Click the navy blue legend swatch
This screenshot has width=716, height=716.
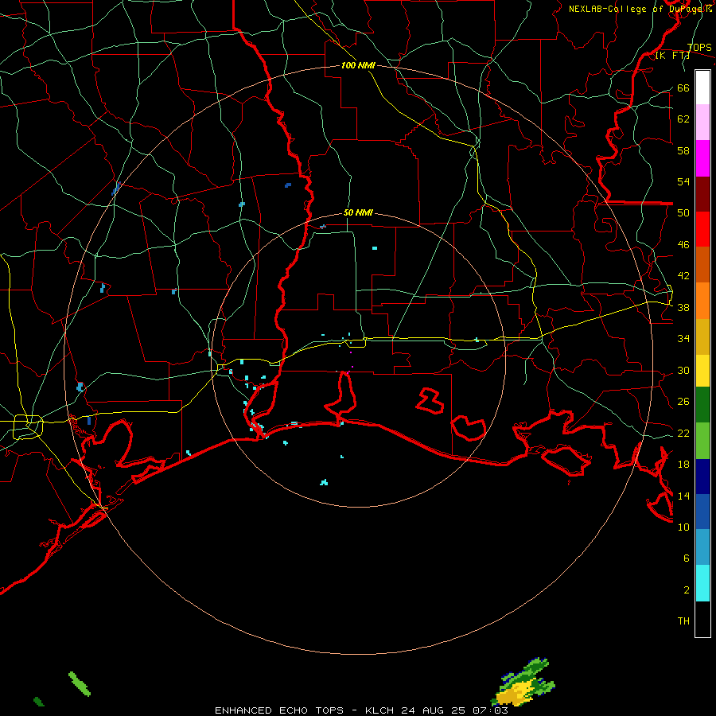pyautogui.click(x=702, y=477)
